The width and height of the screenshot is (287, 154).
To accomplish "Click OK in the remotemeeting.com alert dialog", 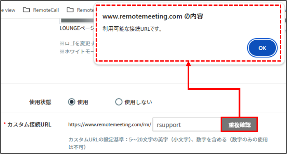I will click(x=262, y=48).
